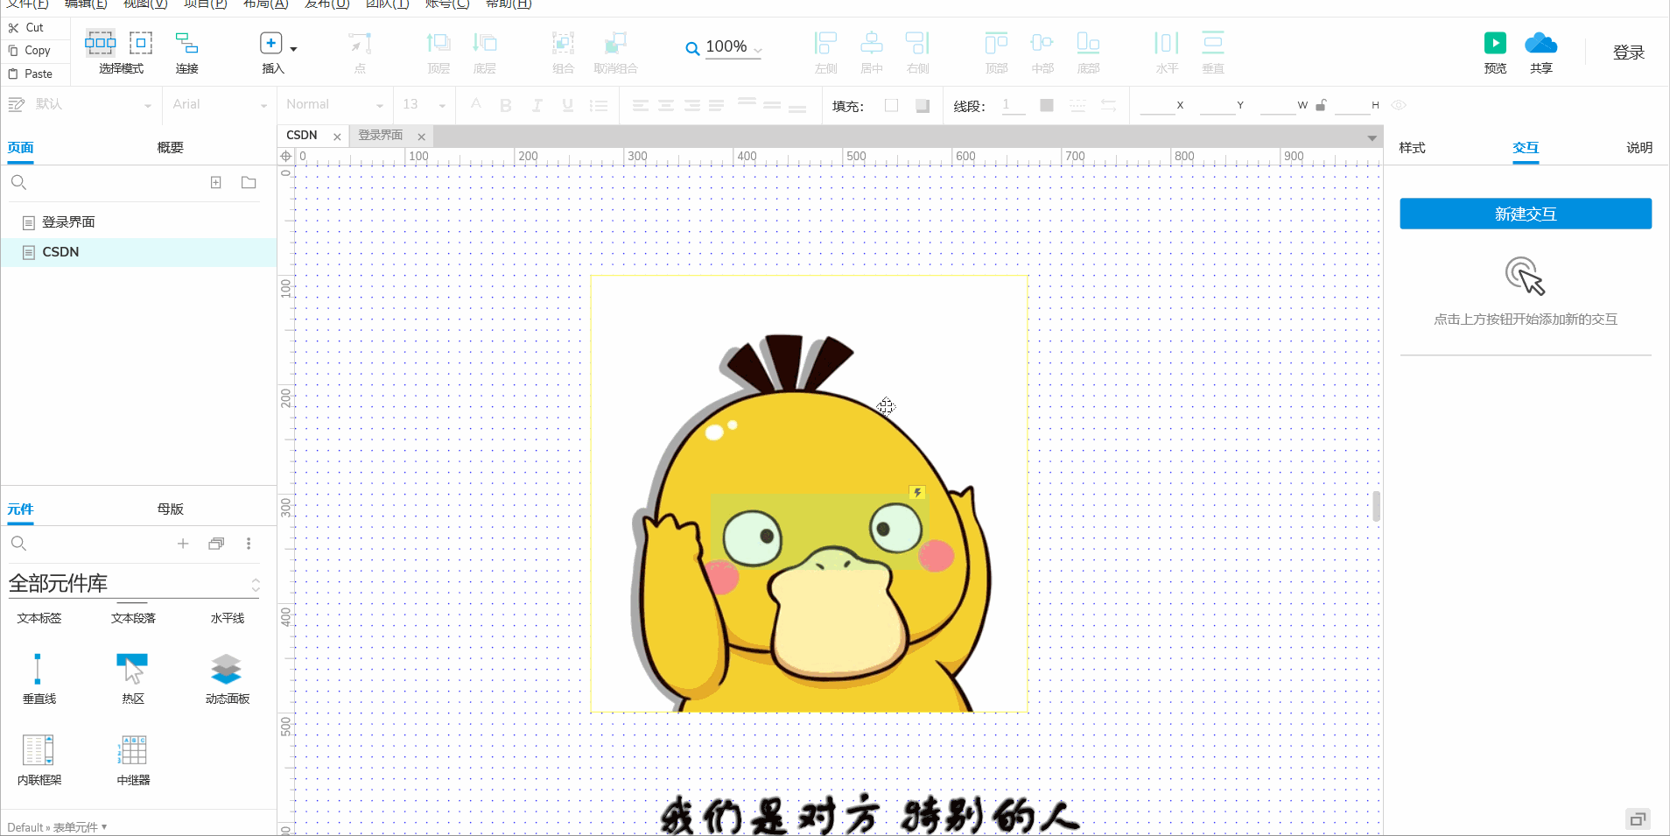
Task: Click the fill color swatch
Action: click(x=891, y=105)
